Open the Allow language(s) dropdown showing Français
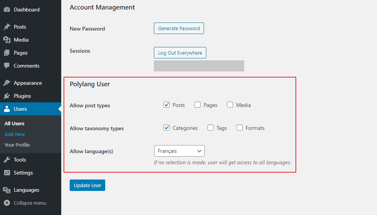Viewport: 377px width, 215px height. click(180, 151)
